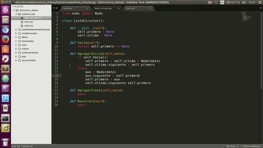The image size is (263, 148).
Task: Expand the Nodo folder
Action: pyautogui.click(x=16, y=37)
